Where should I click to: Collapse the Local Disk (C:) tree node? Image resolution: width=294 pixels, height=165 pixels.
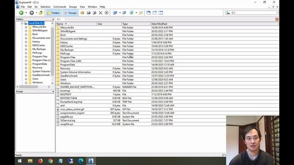(x=22, y=23)
